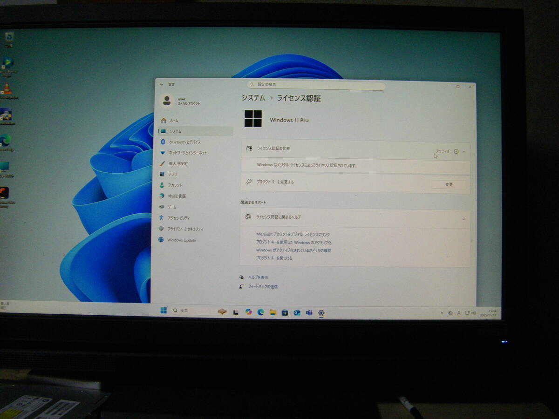Click the back arrow in Settings
The width and height of the screenshot is (559, 419).
(x=162, y=84)
